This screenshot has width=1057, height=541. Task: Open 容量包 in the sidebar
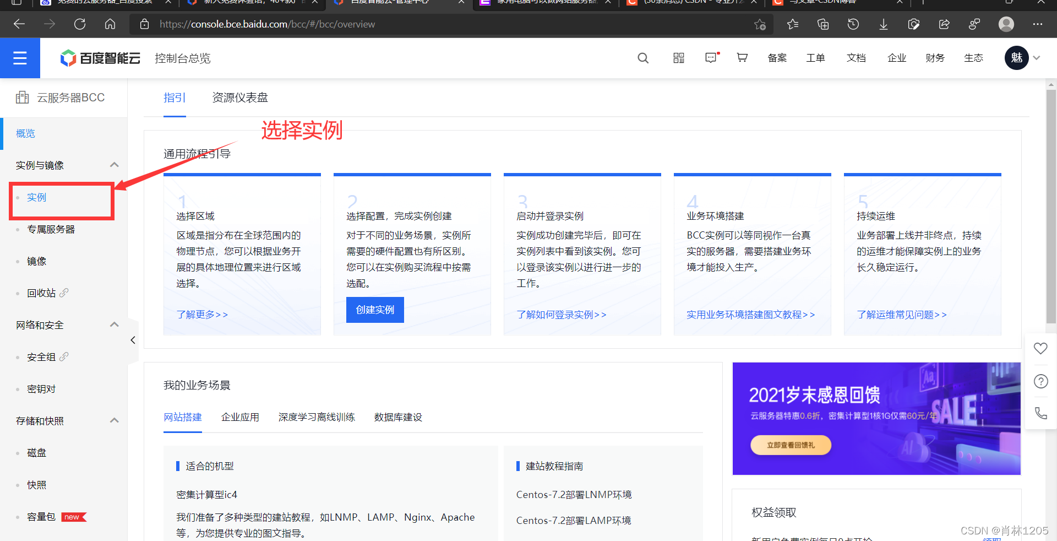pyautogui.click(x=41, y=517)
